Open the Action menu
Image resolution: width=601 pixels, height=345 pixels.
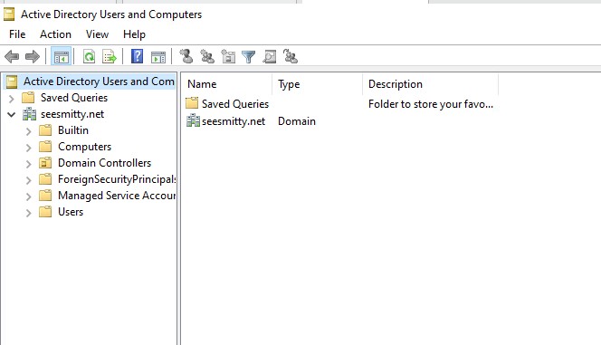55,34
